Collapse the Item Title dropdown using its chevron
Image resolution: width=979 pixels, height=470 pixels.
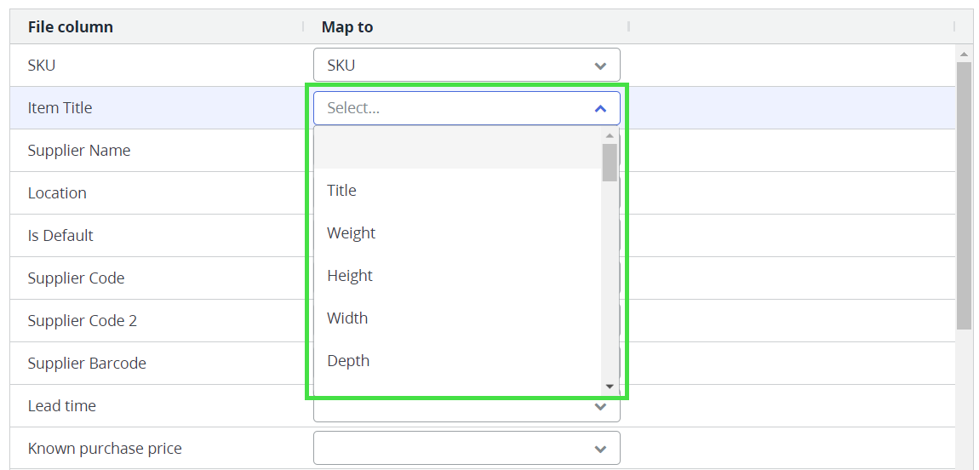pos(600,109)
